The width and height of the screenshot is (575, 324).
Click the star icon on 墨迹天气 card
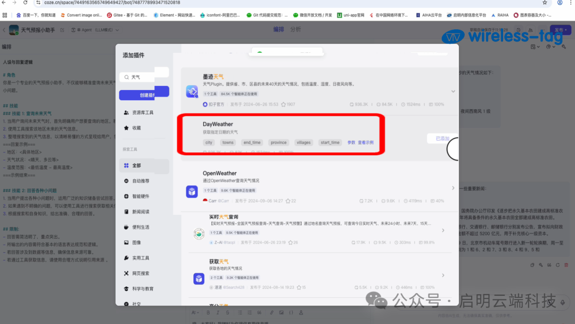tap(283, 104)
